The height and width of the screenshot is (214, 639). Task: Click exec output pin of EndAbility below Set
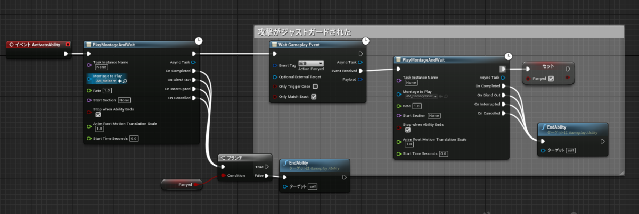[x=602, y=142]
